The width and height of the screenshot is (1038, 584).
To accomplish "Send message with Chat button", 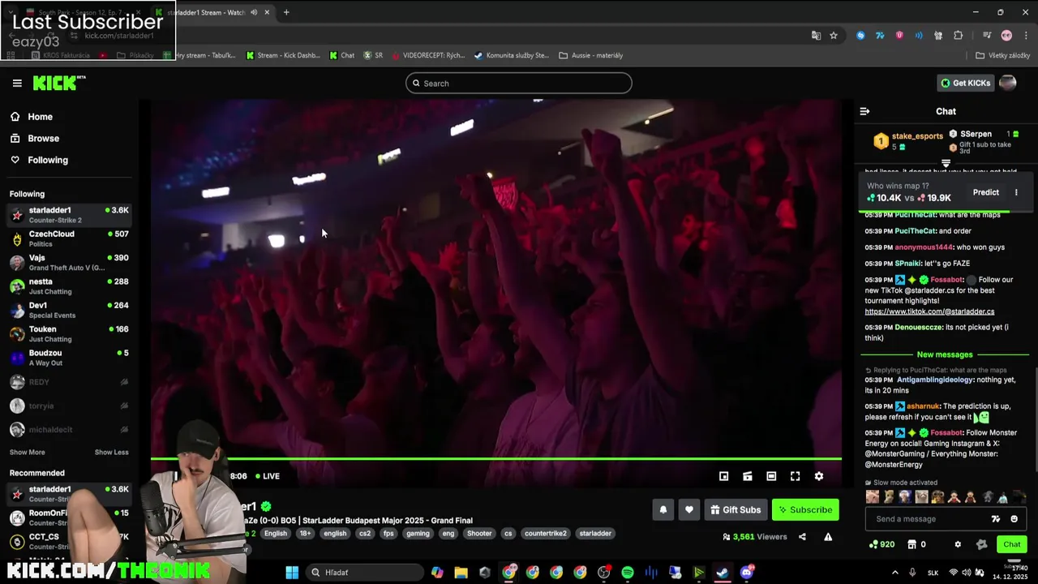I will pos(1012,544).
